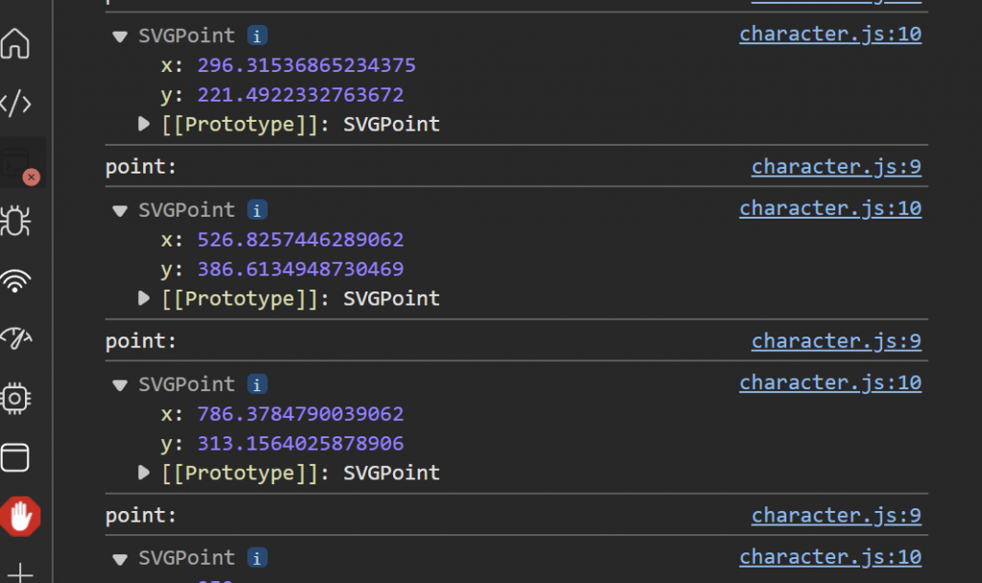Open the Application window icon

(x=15, y=457)
